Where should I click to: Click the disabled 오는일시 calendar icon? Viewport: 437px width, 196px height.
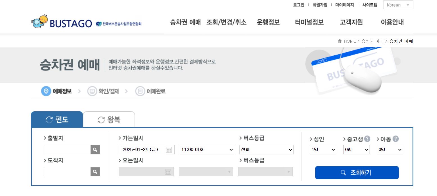tap(169, 172)
